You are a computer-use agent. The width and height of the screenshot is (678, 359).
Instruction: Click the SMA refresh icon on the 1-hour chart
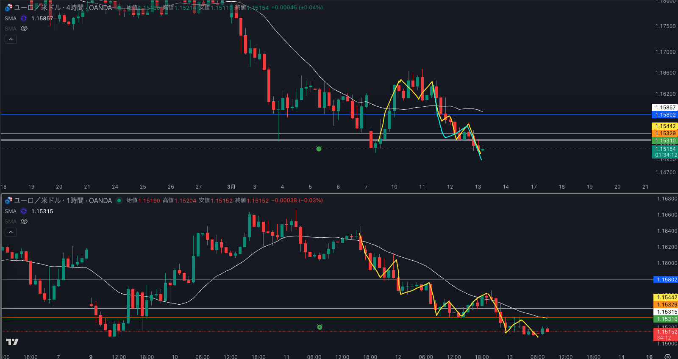[x=24, y=211]
